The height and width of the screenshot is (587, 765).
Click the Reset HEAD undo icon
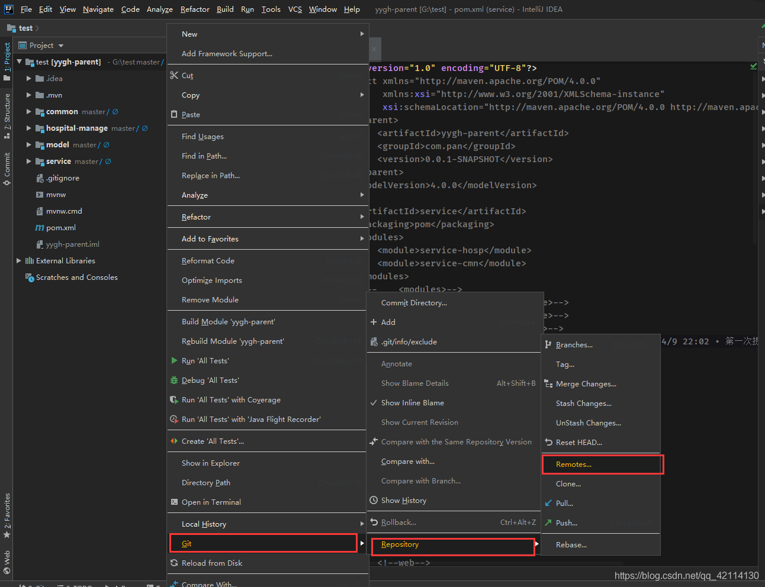coord(548,442)
